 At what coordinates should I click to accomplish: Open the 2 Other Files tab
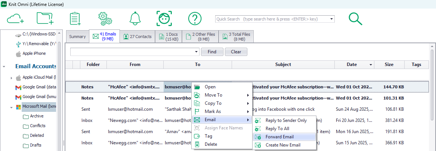click(x=200, y=37)
